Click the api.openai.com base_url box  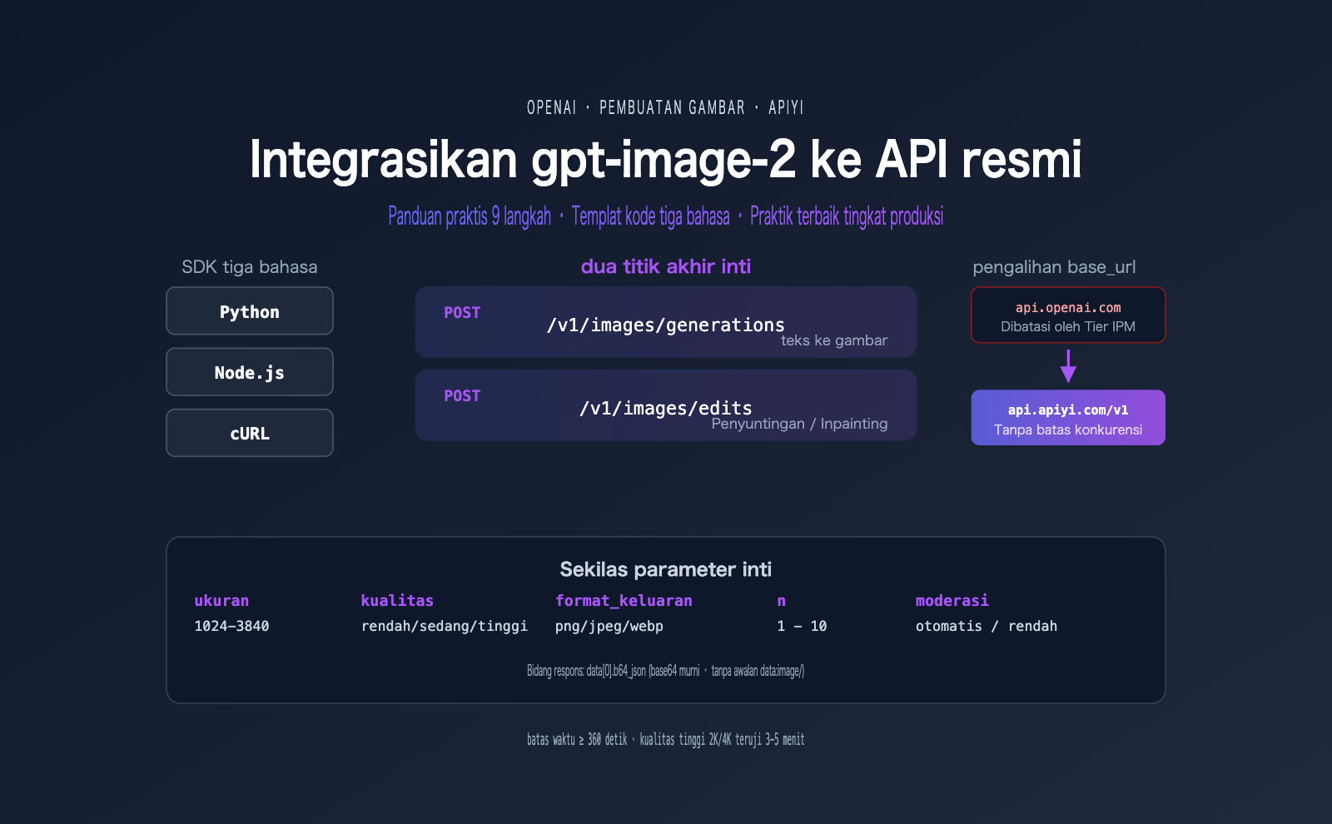[x=1068, y=315]
